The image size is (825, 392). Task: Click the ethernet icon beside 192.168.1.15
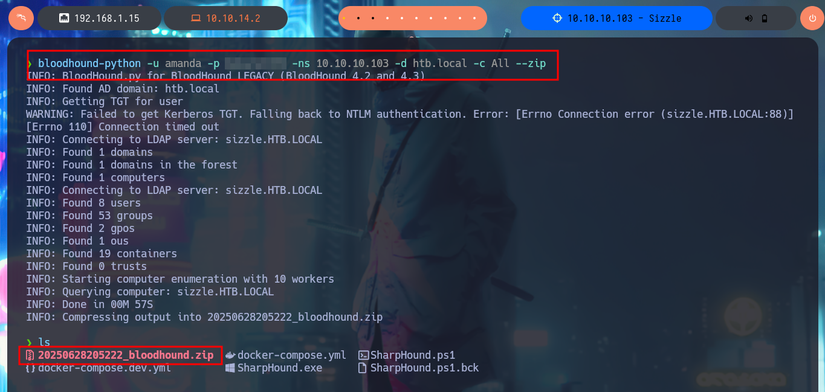[x=63, y=18]
